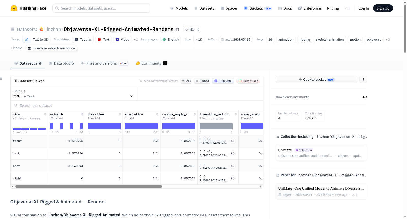Go to Spaces from the navigation bar
Image resolution: width=407 pixels, height=219 pixels.
[229, 8]
